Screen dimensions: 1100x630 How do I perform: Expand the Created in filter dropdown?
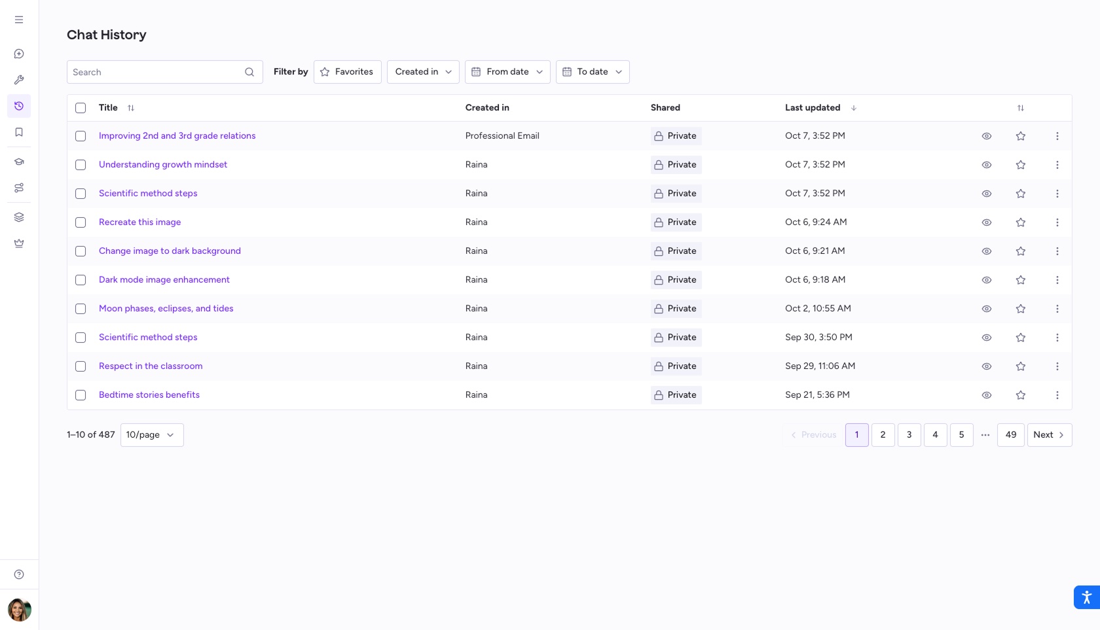(423, 72)
